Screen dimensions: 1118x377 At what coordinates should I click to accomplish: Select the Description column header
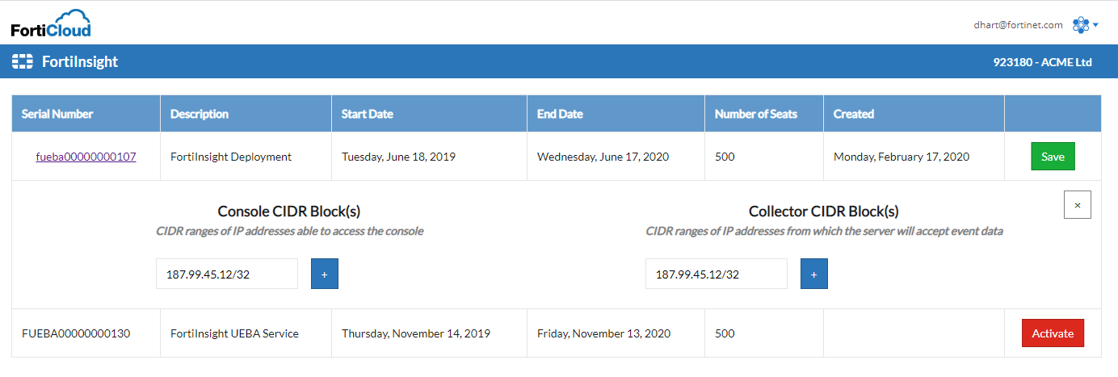[200, 114]
